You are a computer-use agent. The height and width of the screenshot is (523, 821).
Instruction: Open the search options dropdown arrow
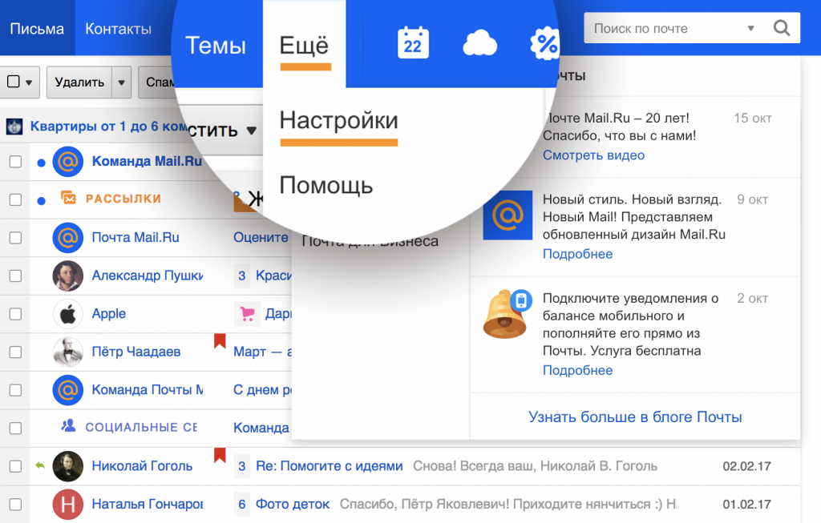coord(750,29)
